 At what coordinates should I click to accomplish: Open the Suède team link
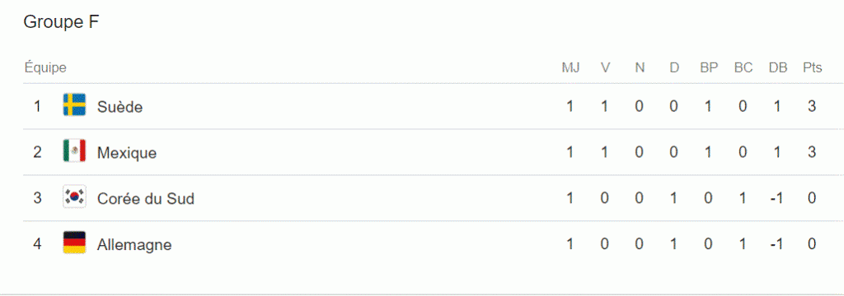click(120, 107)
